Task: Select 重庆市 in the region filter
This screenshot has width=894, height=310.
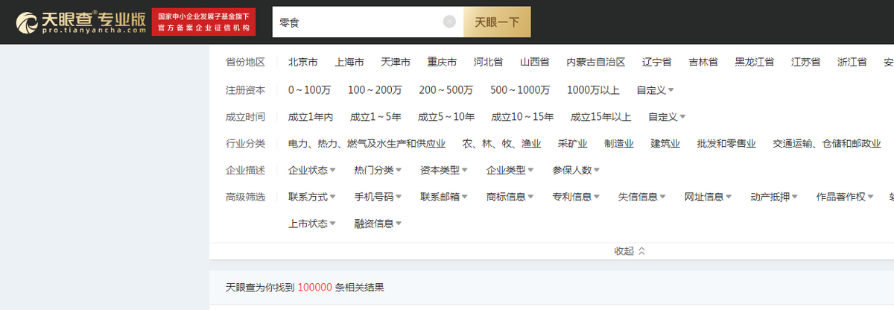Action: pyautogui.click(x=442, y=63)
